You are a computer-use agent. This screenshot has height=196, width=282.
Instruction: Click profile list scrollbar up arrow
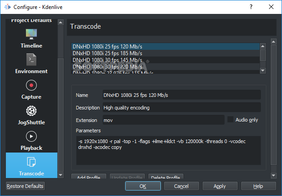tap(263, 46)
